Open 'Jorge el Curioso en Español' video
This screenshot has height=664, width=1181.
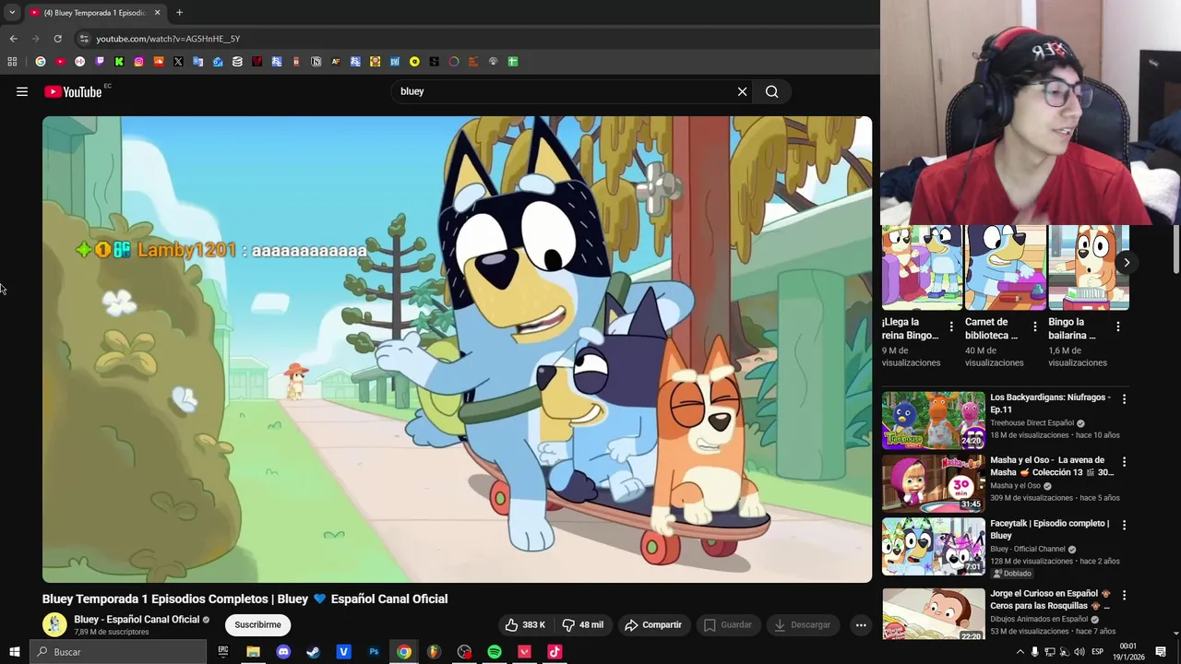(1050, 599)
